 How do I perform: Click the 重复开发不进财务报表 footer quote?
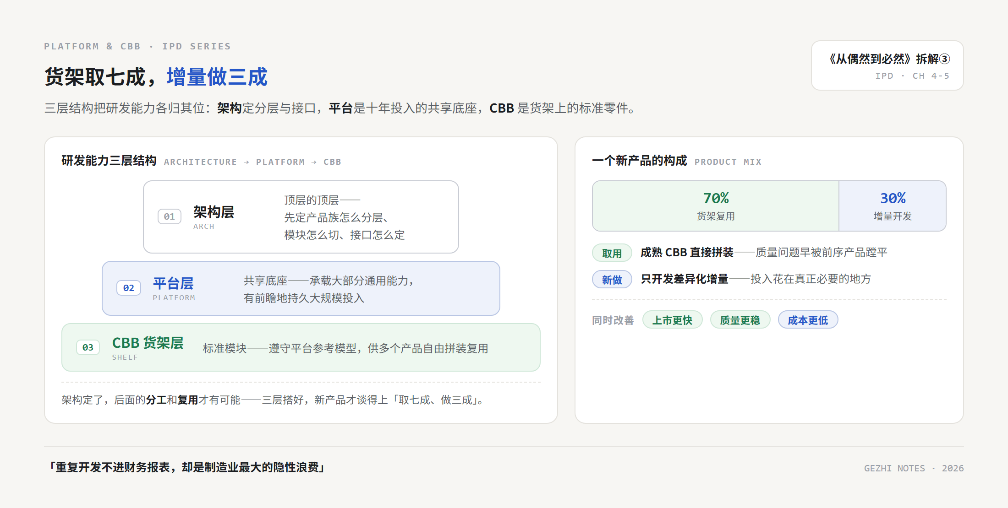pos(187,467)
